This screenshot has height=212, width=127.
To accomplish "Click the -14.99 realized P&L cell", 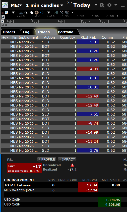I will pyautogui.click(x=88, y=132).
